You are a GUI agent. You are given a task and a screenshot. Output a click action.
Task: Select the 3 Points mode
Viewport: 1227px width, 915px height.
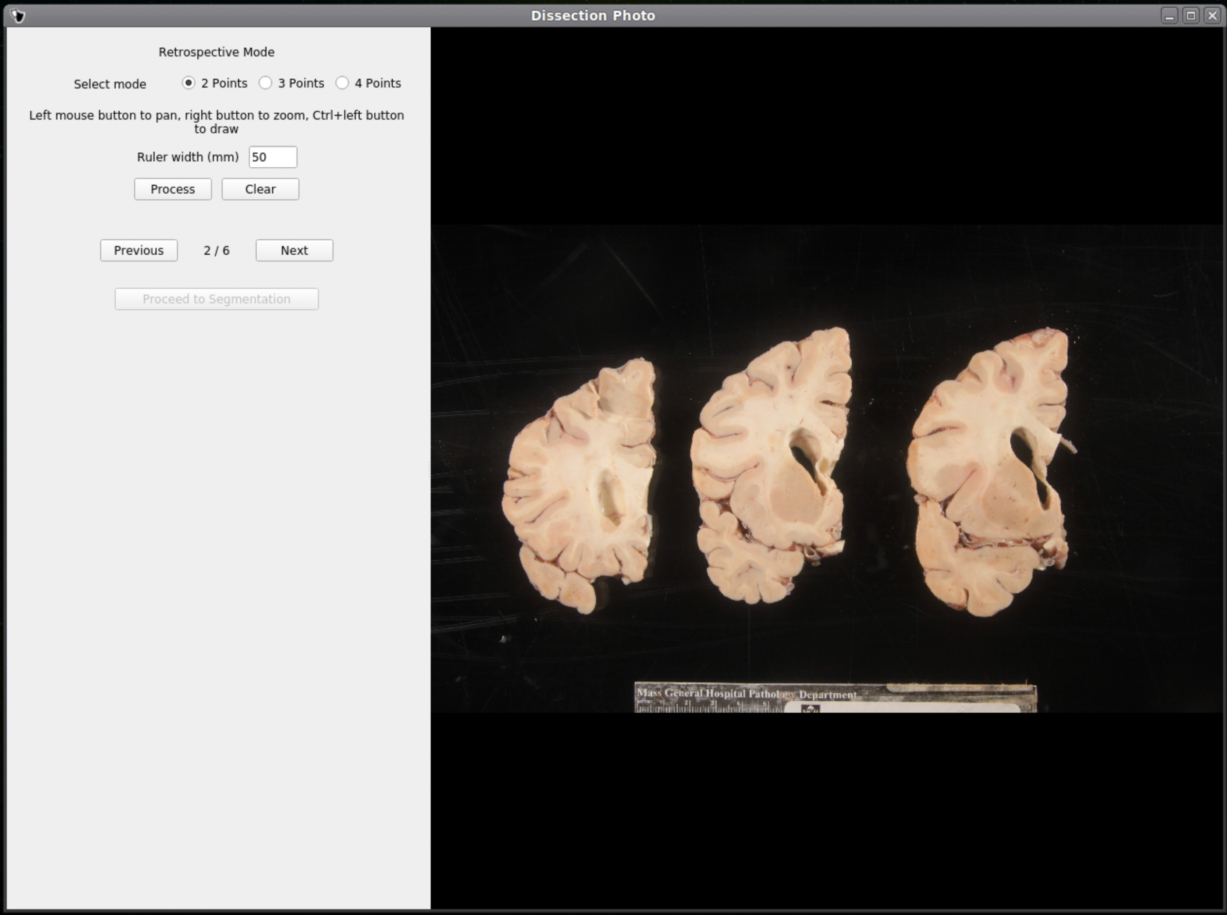[x=266, y=83]
